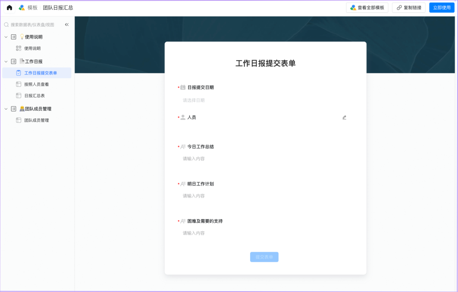Click the colorful logo next to 模板
This screenshot has width=458, height=292.
[22, 8]
